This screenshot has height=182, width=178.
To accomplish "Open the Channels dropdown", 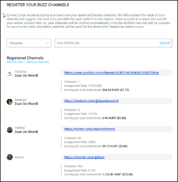I will (x=29, y=43).
